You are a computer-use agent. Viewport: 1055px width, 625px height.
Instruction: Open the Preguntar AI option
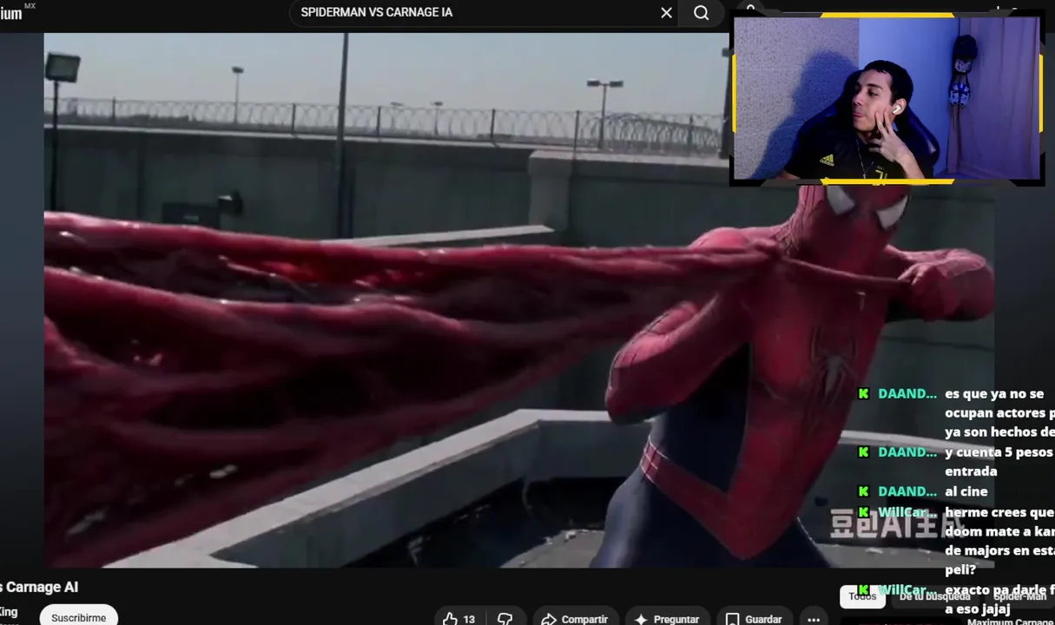666,619
